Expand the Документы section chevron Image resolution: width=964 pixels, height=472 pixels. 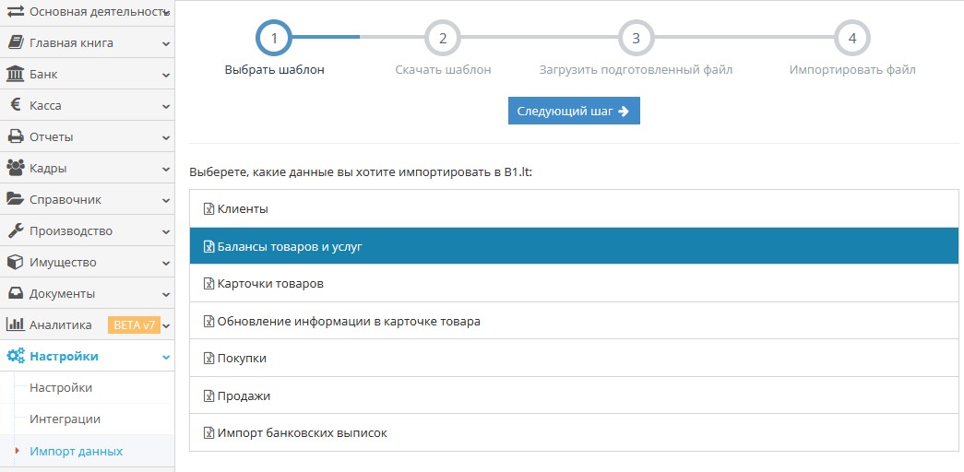coord(165,294)
